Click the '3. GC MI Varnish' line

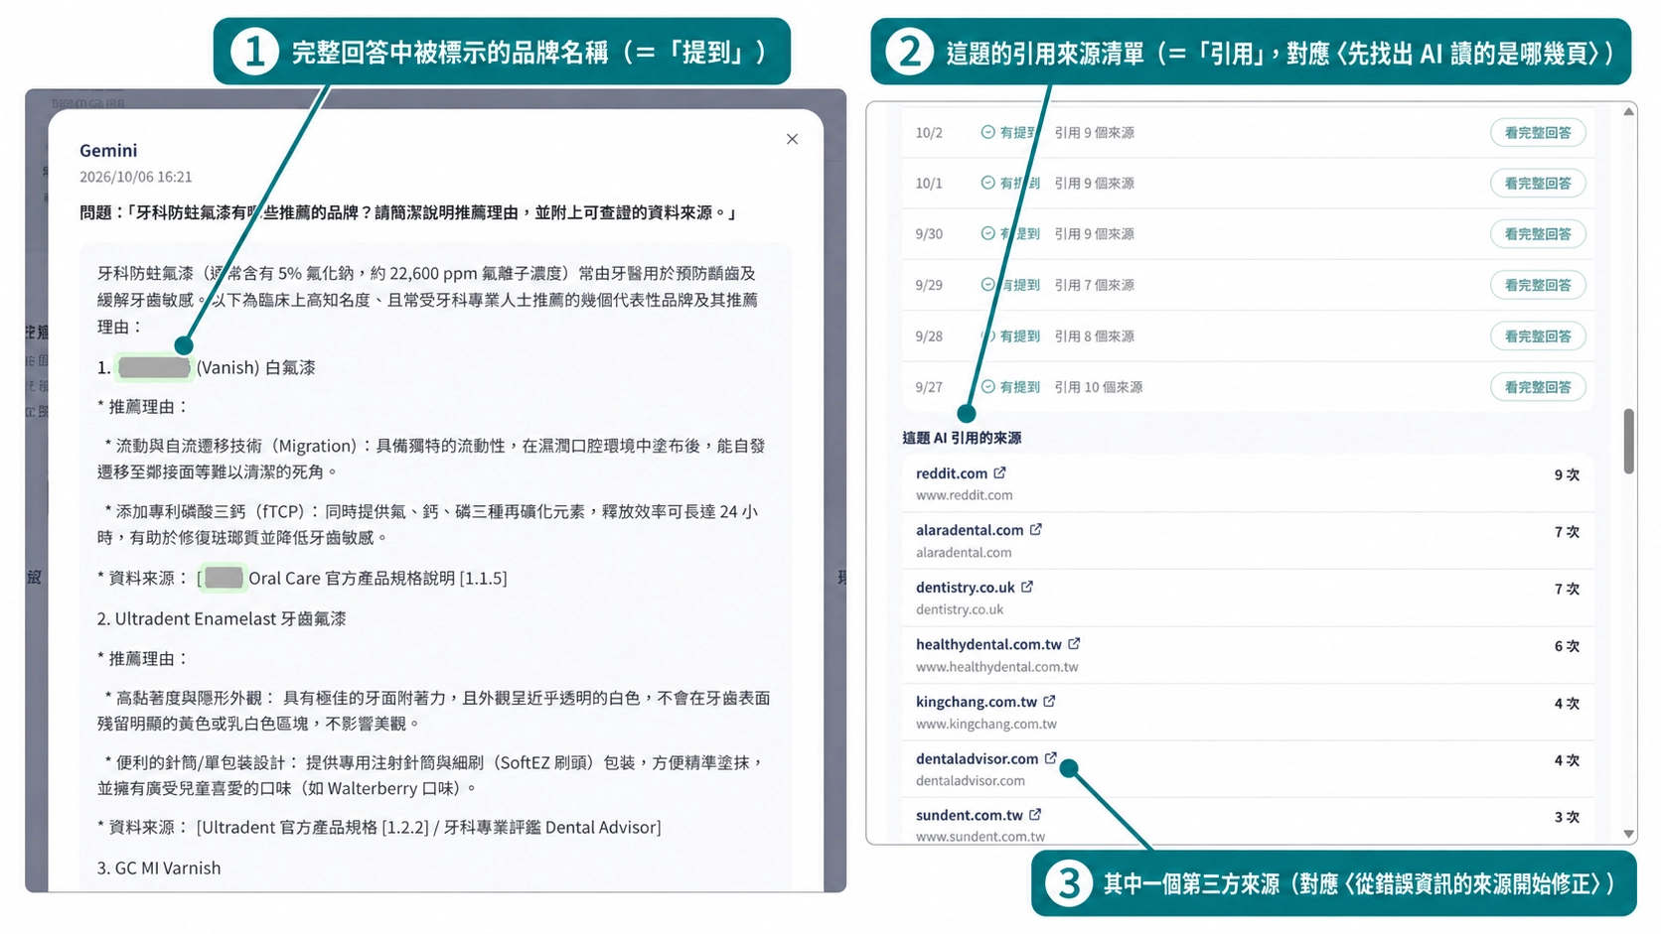tap(159, 867)
